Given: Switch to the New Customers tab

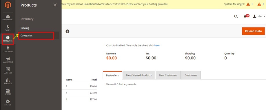Looking at the screenshot, I should click(x=168, y=75).
